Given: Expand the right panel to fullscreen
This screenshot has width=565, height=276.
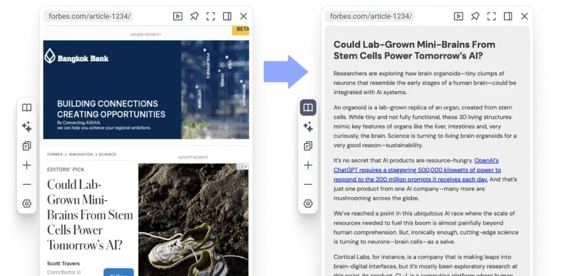Looking at the screenshot, I should pos(491,16).
